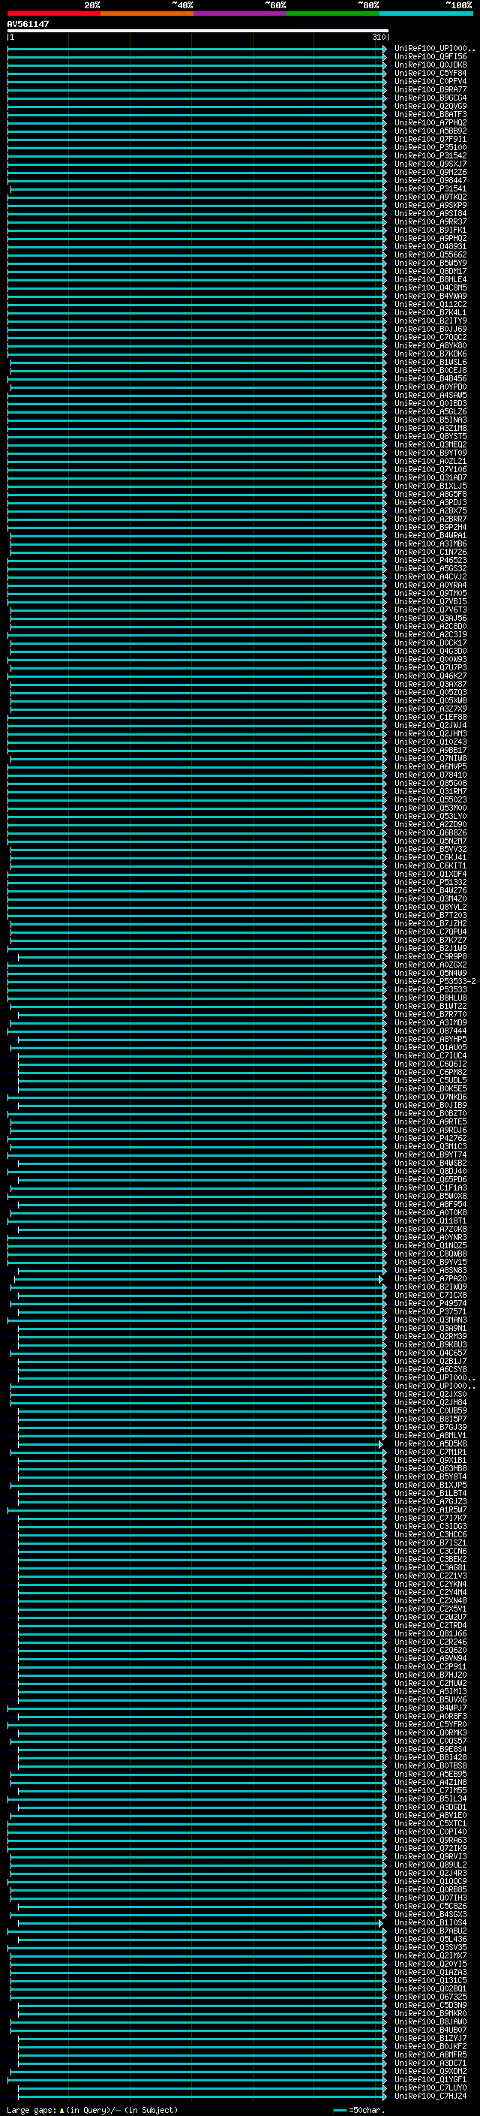Open hit UniRef100_Q0JDK8
480x2116 pixels.
[x=430, y=65]
